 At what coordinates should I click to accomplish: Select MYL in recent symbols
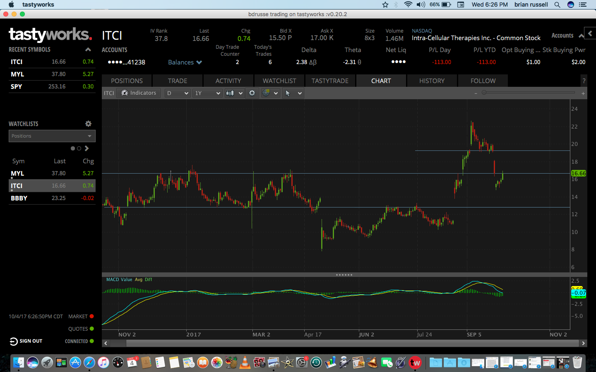click(x=52, y=74)
